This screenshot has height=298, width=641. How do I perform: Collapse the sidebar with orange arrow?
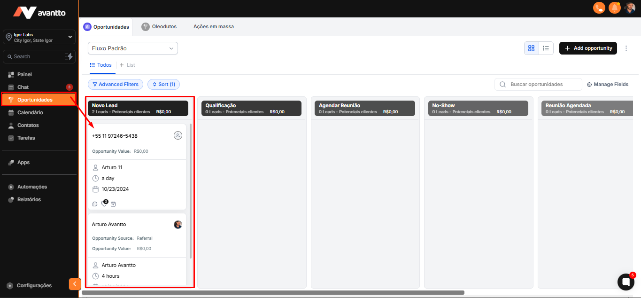coord(75,284)
